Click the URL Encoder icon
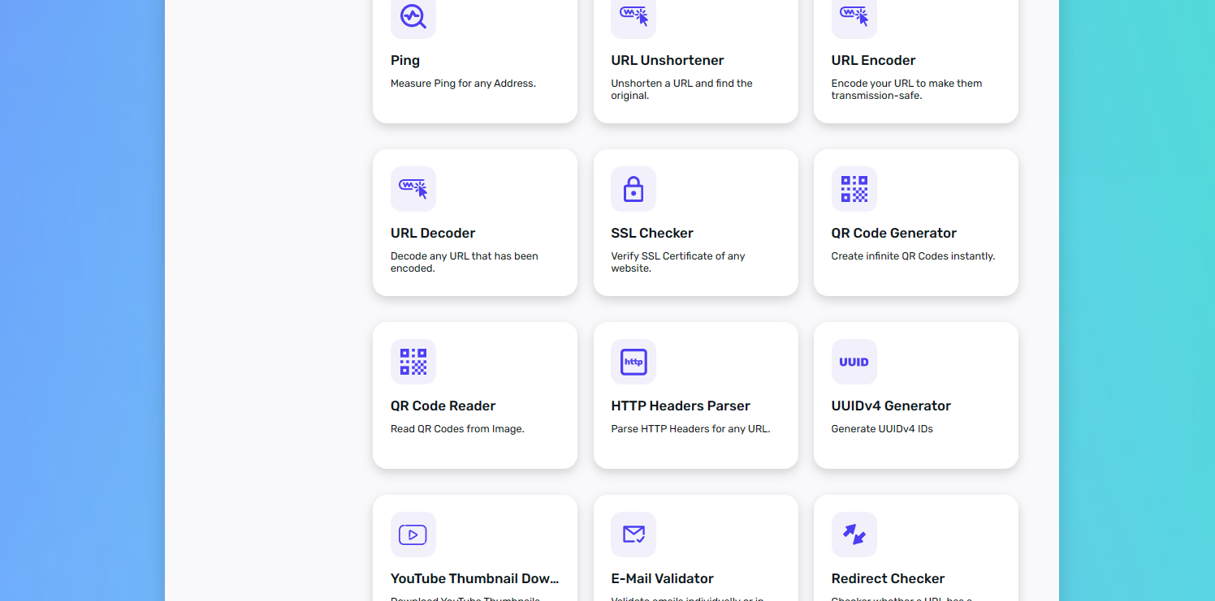Screen dimensions: 1215x601 point(854,16)
